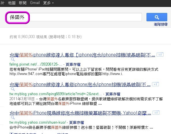Click the +1 button beside the liping6699 result
The width and height of the screenshot is (171, 134).
(x=155, y=84)
